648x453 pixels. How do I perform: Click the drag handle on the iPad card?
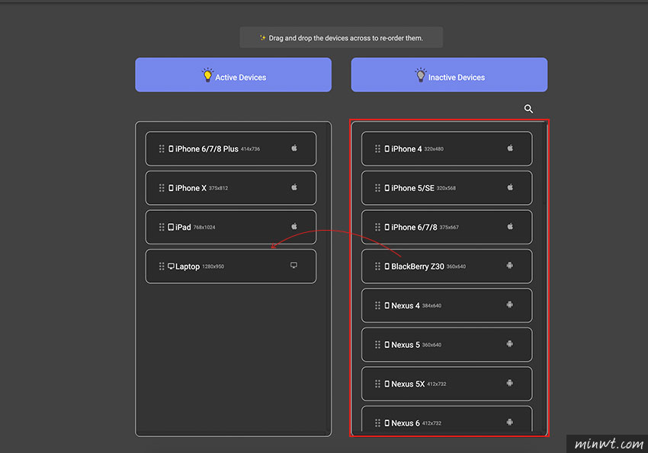coord(162,228)
